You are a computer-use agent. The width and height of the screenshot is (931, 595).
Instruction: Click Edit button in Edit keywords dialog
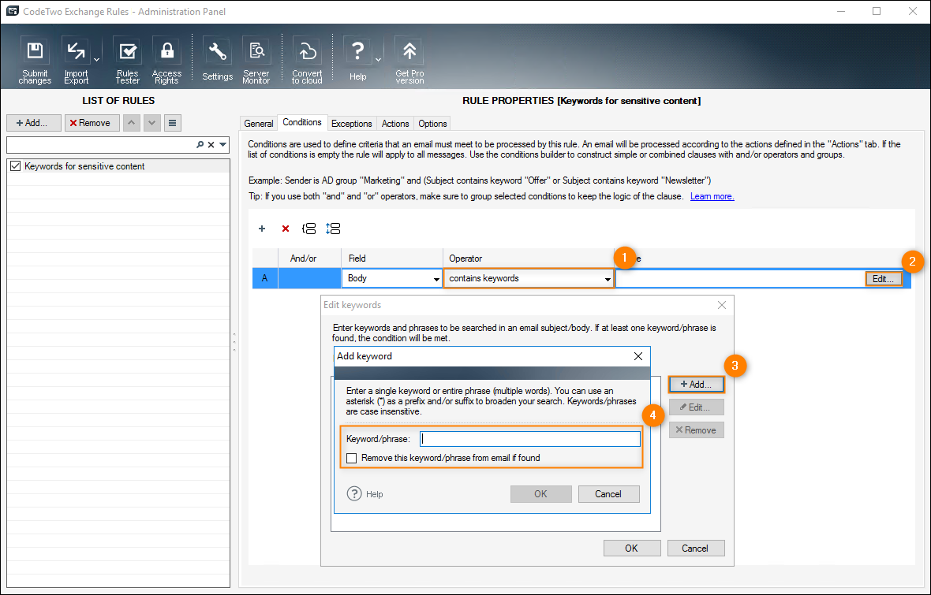tap(697, 407)
